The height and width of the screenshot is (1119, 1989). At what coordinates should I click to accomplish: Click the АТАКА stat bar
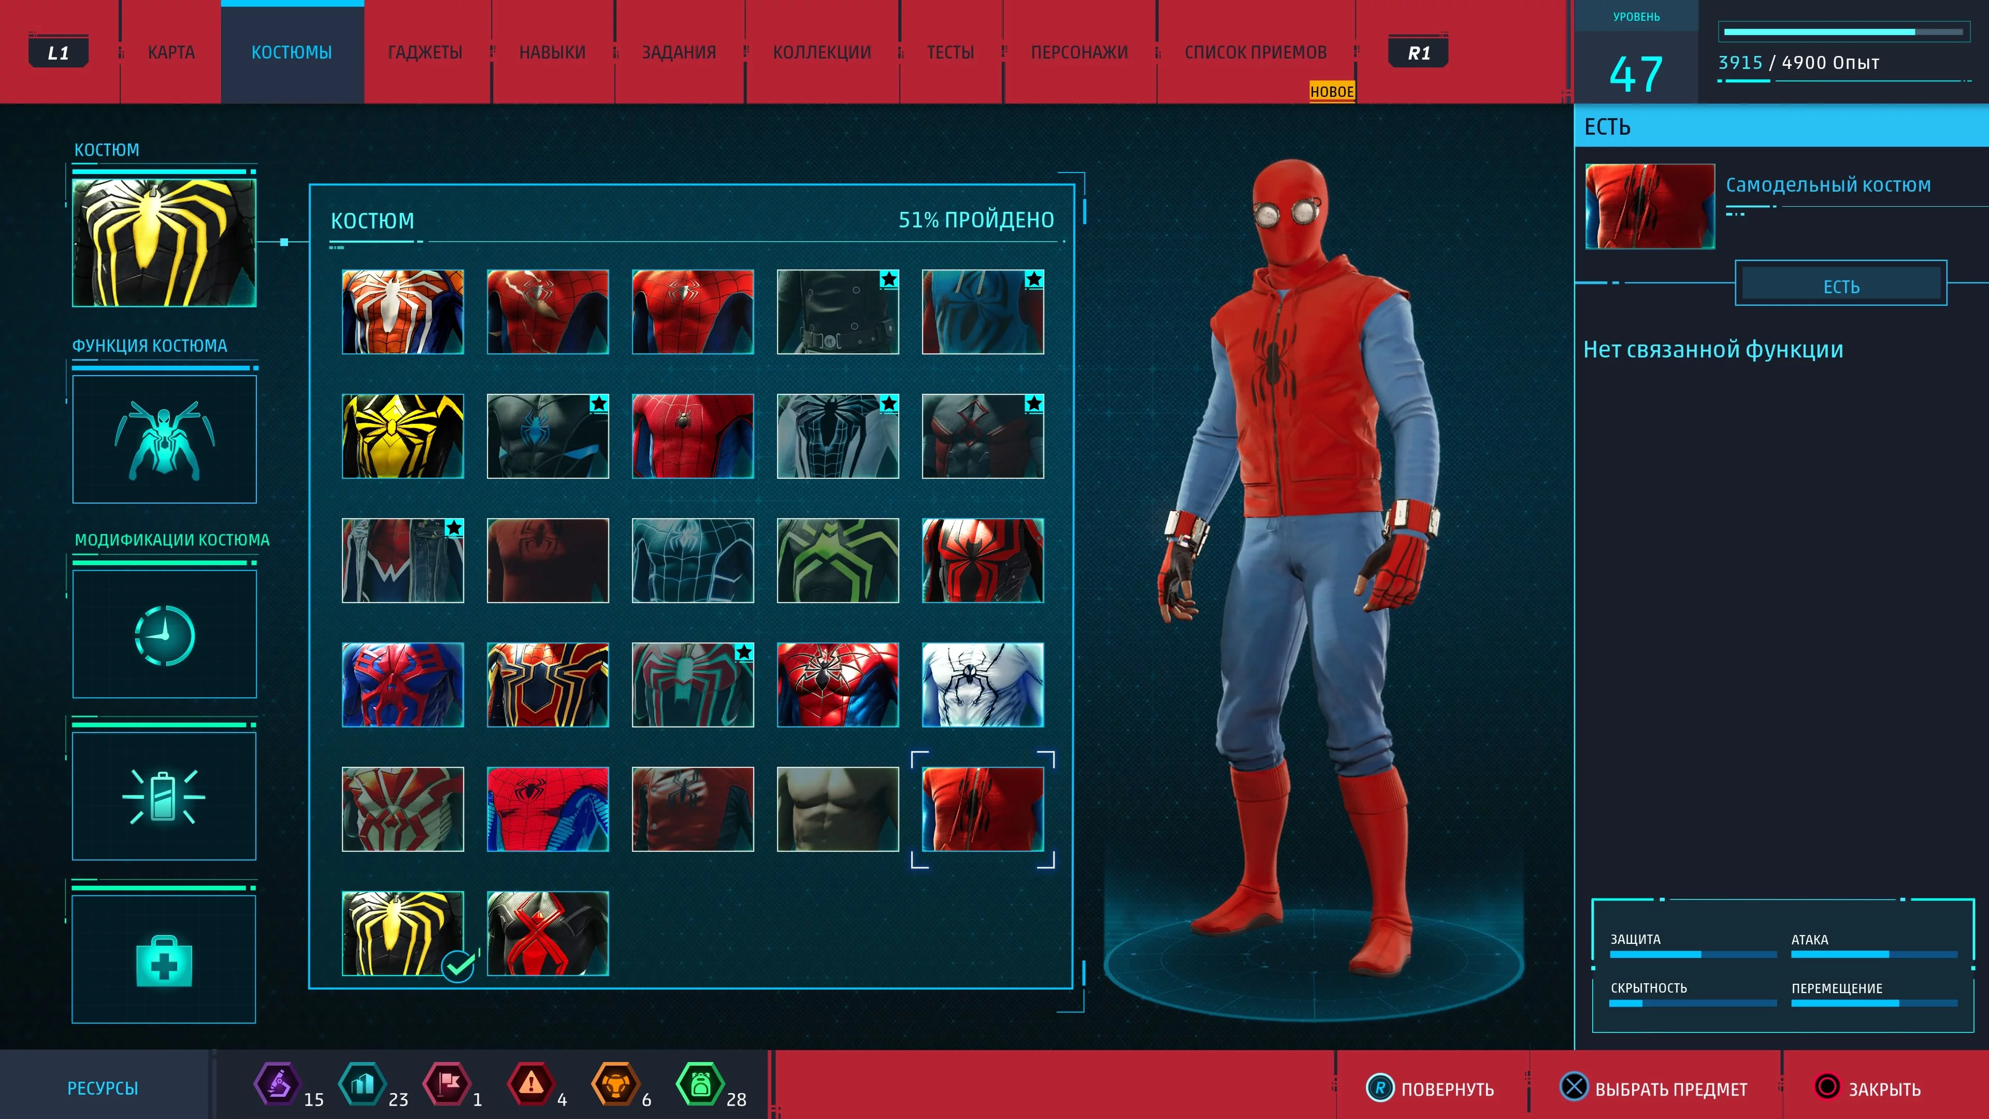coord(1874,954)
